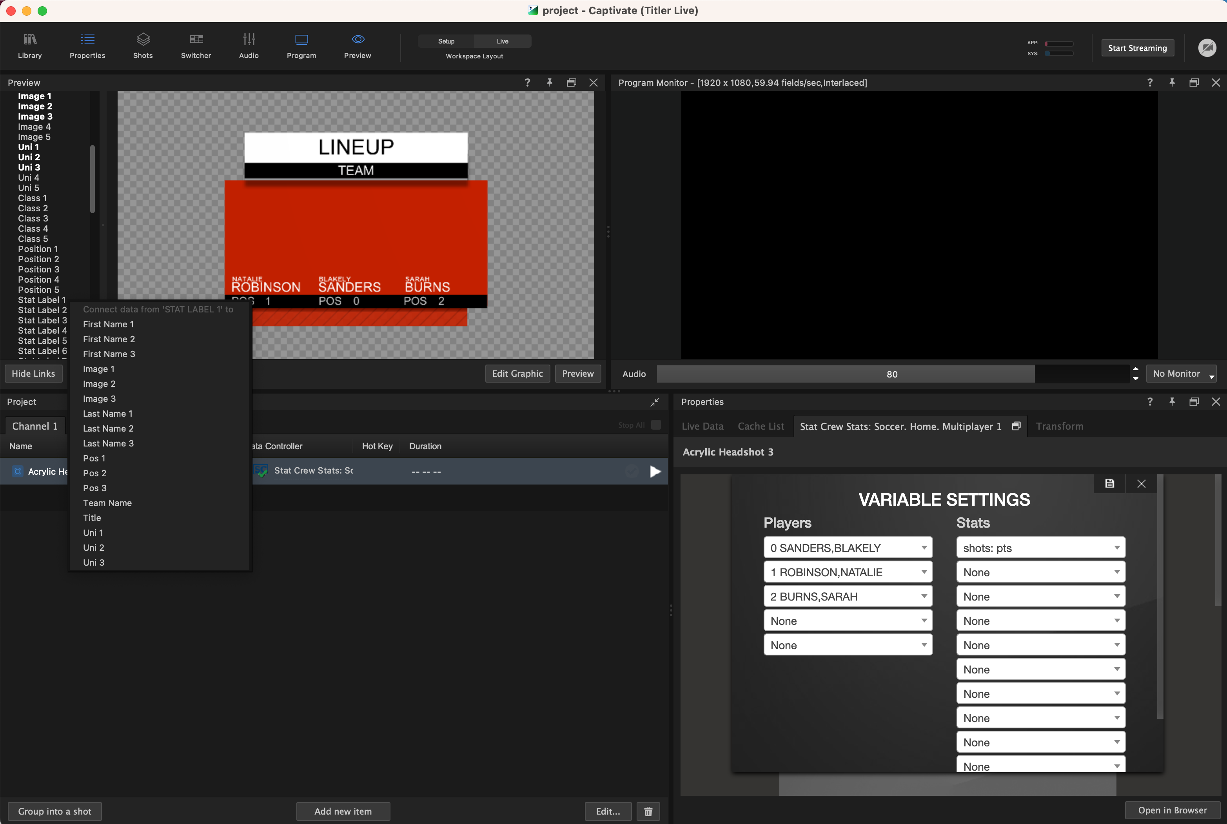The image size is (1227, 824).
Task: Pin the Preview panel
Action: 550,82
